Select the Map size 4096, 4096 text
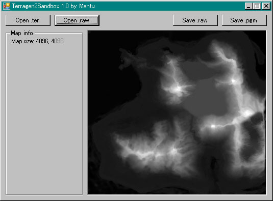Viewport: 273px width, 201px height. [37, 41]
